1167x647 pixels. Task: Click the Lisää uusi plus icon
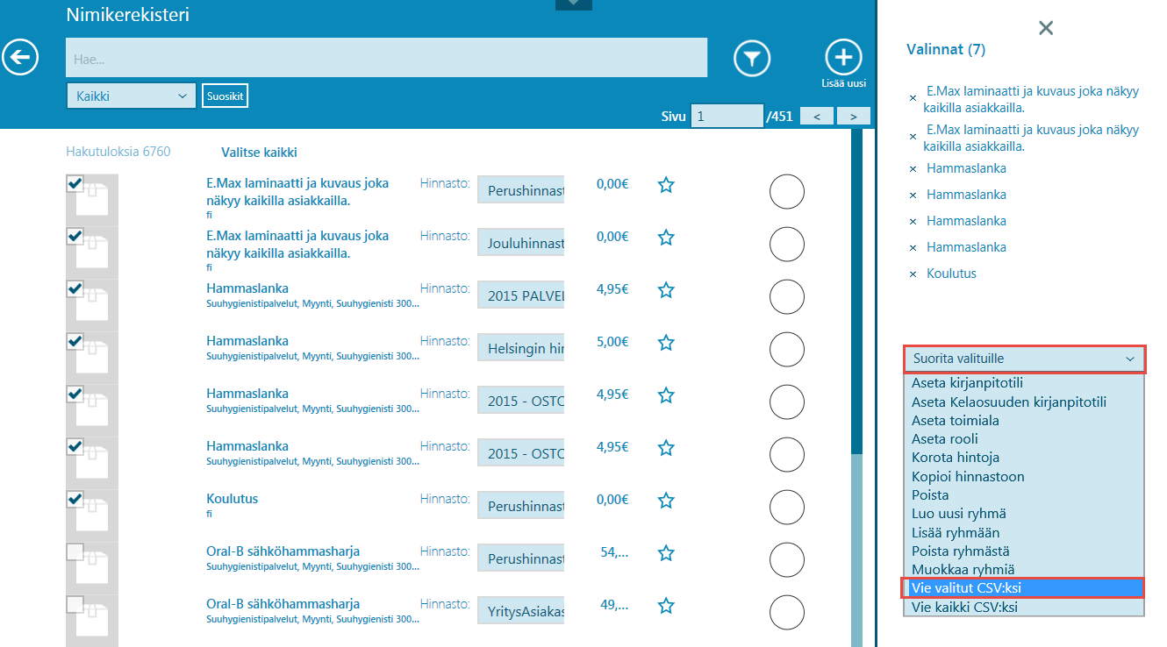(x=843, y=58)
